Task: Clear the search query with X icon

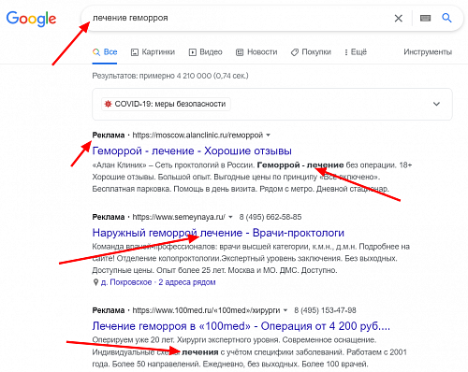Action: pyautogui.click(x=399, y=19)
